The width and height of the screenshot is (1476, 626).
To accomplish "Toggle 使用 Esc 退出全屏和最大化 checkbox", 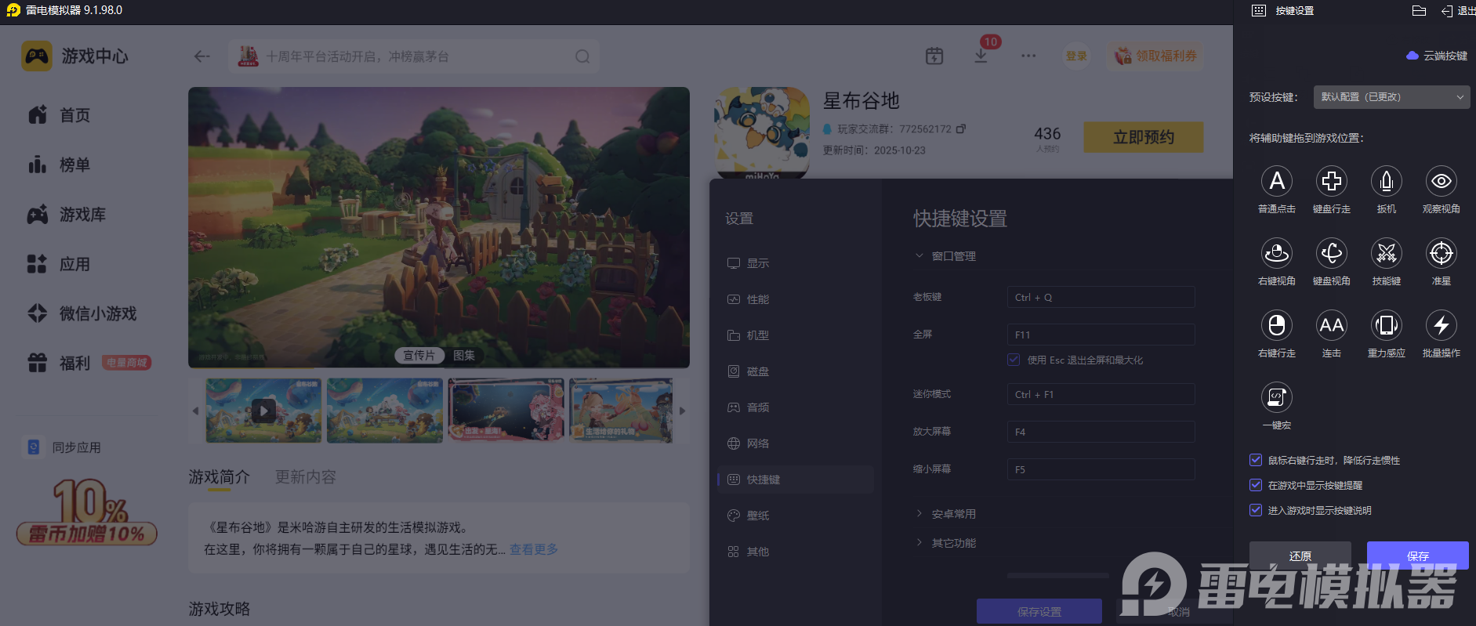I will point(1014,360).
